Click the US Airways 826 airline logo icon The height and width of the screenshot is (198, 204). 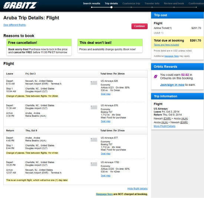94,83
